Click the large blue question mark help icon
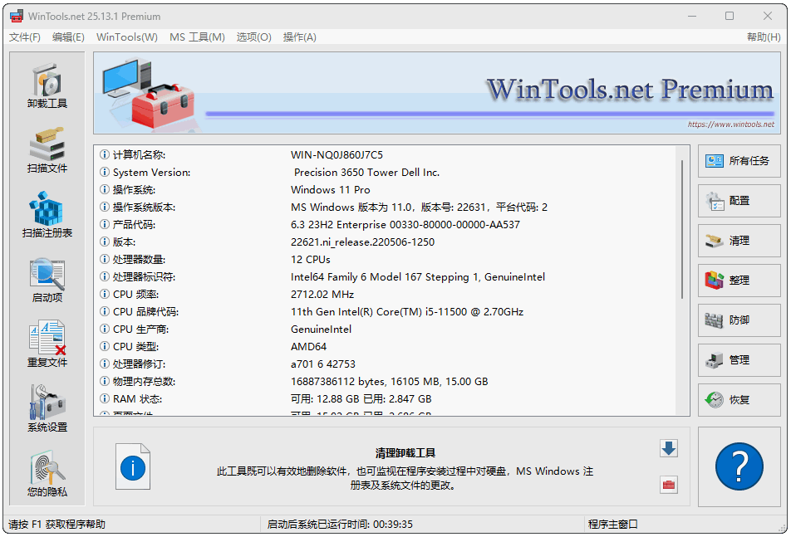Screen dimensions: 791x537 739,466
